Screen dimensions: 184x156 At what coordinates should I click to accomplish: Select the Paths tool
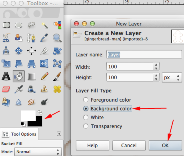pos(32,38)
